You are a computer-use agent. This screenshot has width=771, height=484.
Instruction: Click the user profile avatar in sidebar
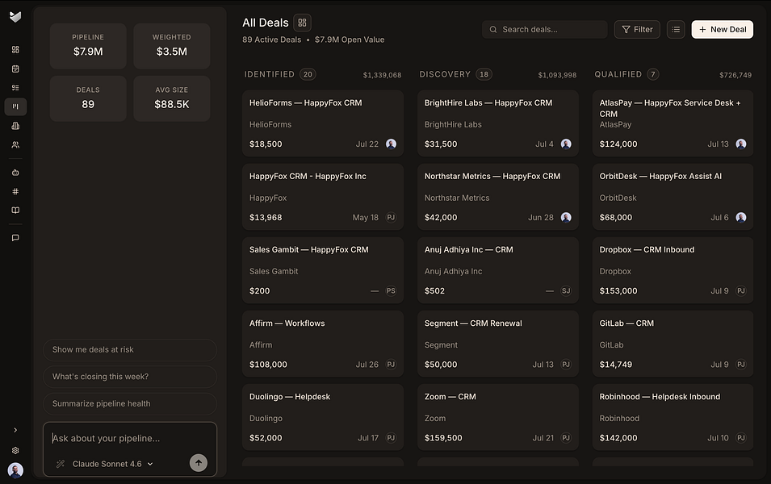(15, 470)
